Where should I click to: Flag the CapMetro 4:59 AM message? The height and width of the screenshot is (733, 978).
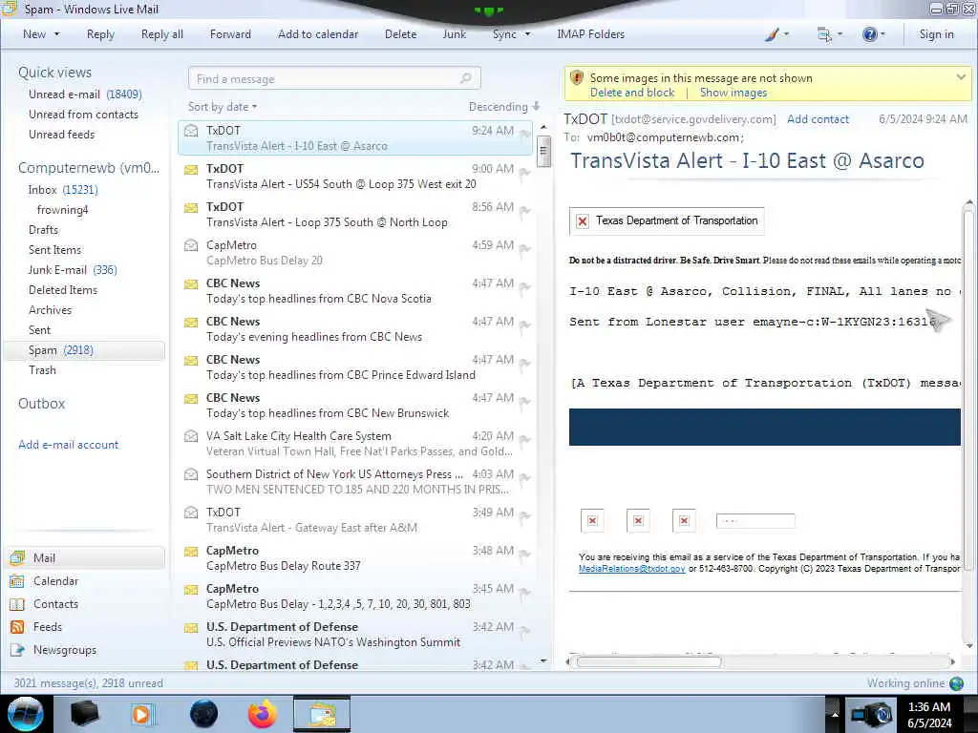tap(524, 249)
